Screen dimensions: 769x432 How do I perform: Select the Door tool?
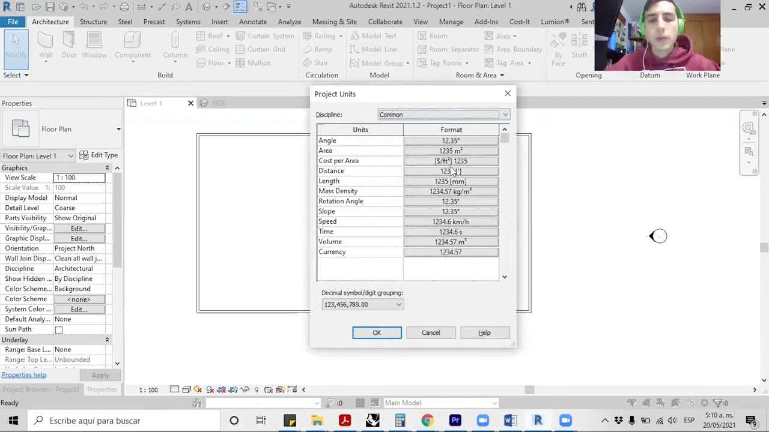click(69, 46)
